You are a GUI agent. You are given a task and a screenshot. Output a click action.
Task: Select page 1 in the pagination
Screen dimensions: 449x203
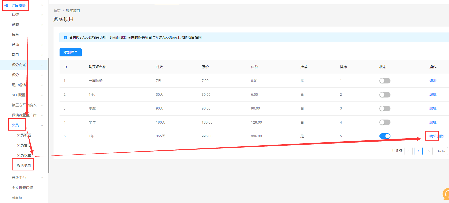tap(419, 151)
